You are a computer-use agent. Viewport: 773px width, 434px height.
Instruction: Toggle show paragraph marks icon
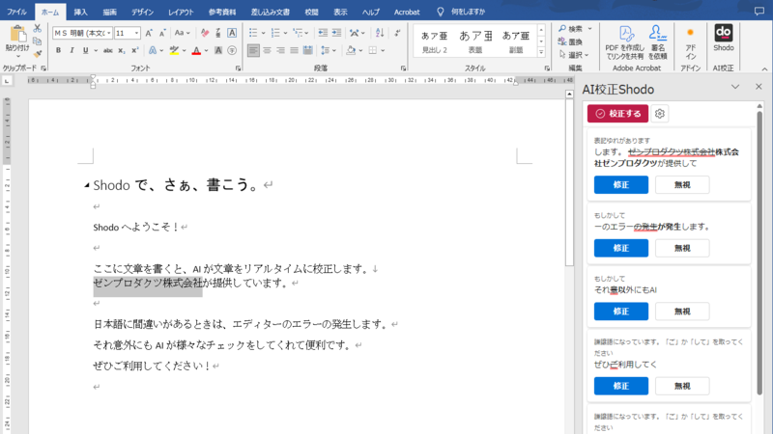point(397,33)
